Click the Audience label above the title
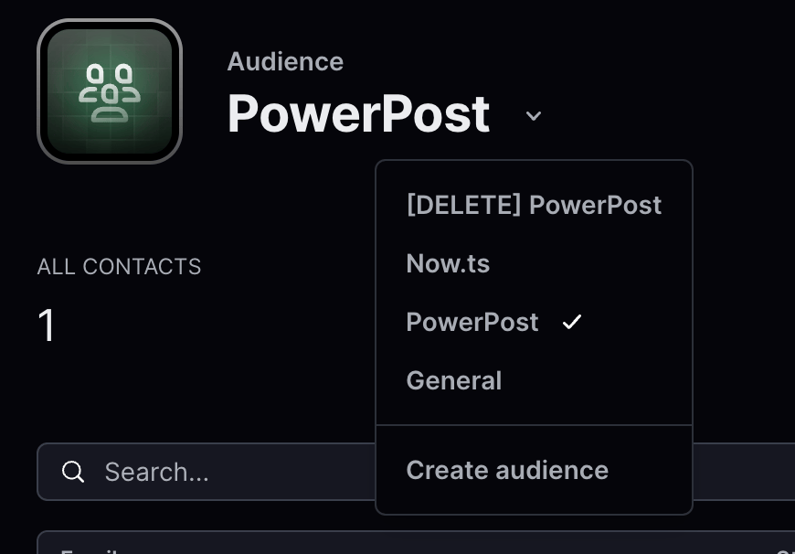The width and height of the screenshot is (795, 554). pos(285,61)
